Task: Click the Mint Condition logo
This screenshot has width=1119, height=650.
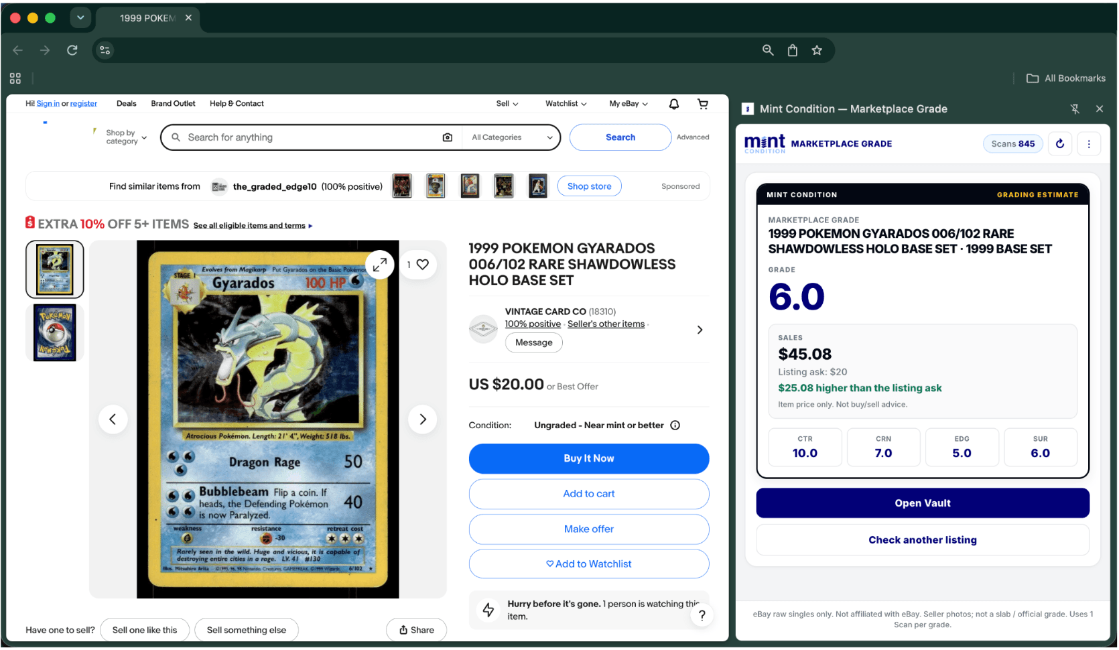Action: [x=765, y=143]
